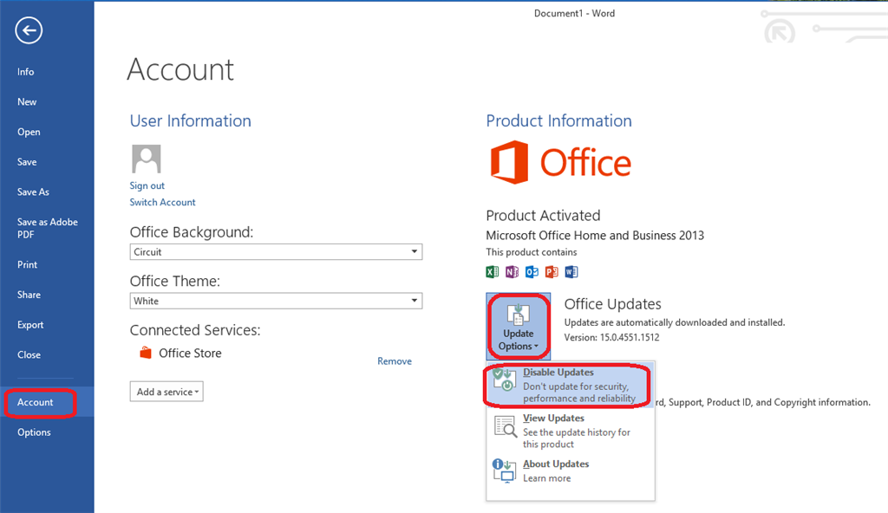Viewport: 888px width, 513px height.
Task: Go to Save as Adobe PDF
Action: pos(47,228)
